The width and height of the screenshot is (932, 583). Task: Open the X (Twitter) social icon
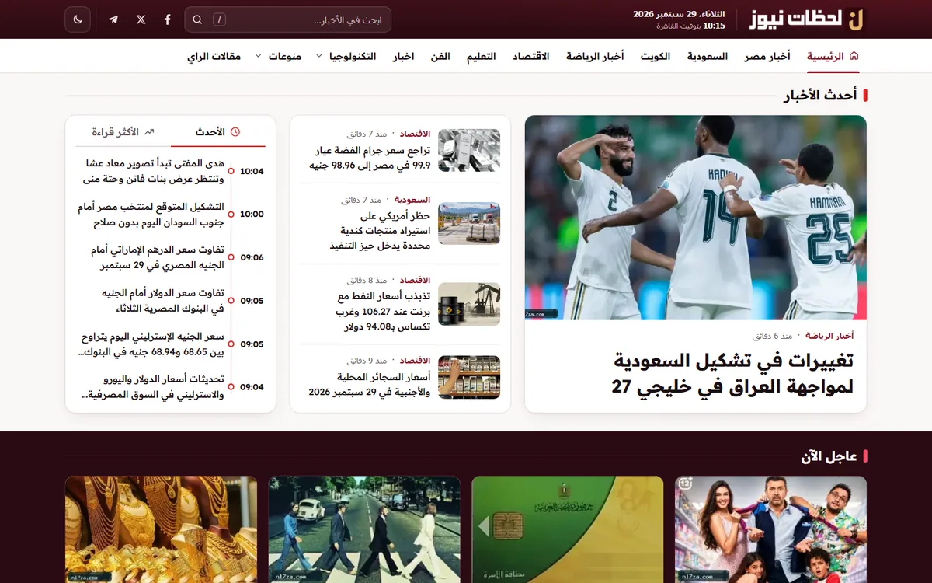tap(141, 19)
